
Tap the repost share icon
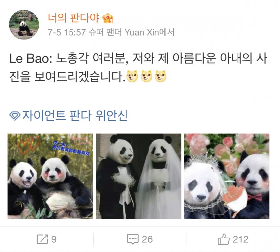tap(42, 239)
